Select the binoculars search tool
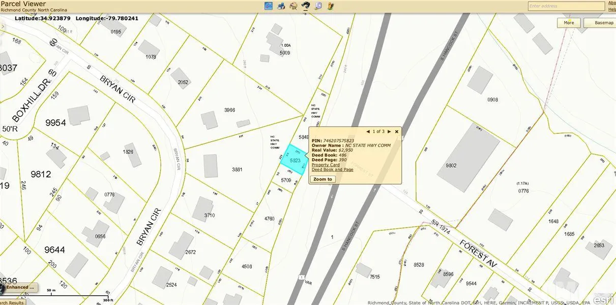 pos(306,6)
